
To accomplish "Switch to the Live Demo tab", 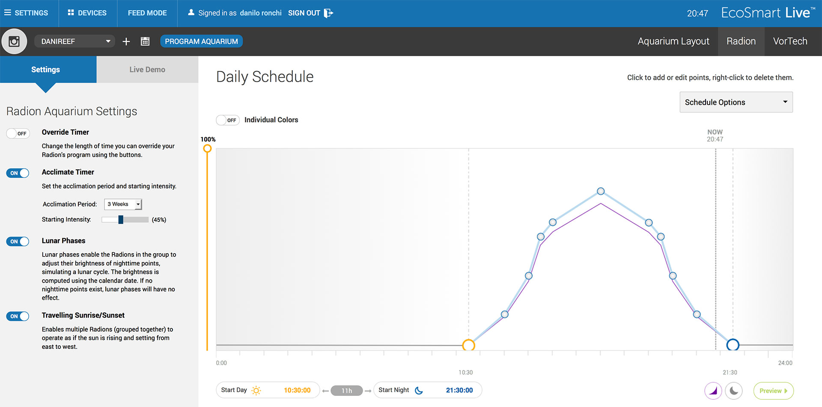I will [x=147, y=70].
